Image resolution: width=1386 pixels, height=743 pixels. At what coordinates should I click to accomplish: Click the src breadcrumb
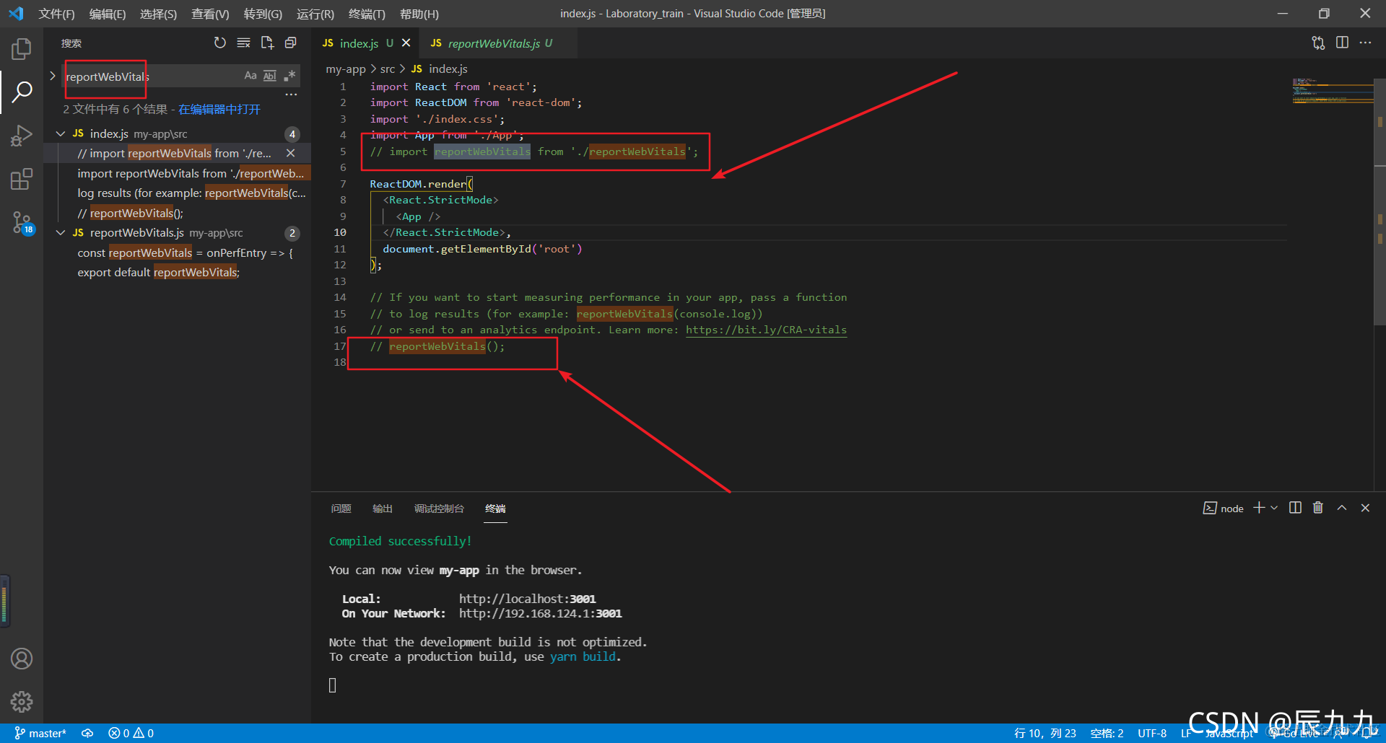[388, 69]
